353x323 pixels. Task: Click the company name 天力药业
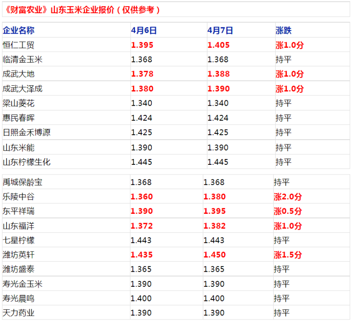[x=19, y=313]
